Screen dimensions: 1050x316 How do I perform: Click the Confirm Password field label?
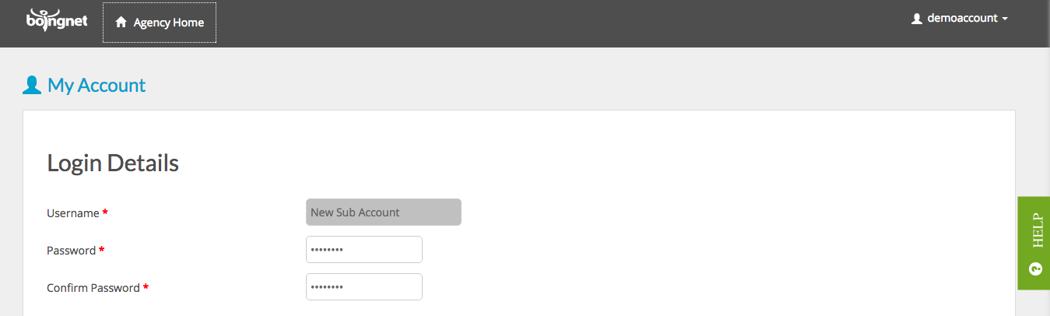point(93,288)
